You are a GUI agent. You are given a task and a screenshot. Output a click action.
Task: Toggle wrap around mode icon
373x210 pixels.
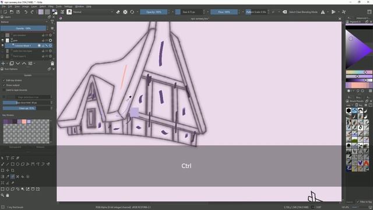[x=344, y=12]
